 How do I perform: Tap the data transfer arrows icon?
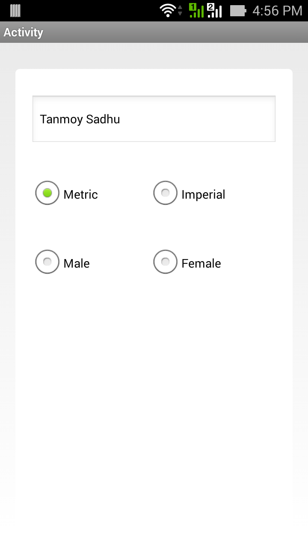pos(180,11)
